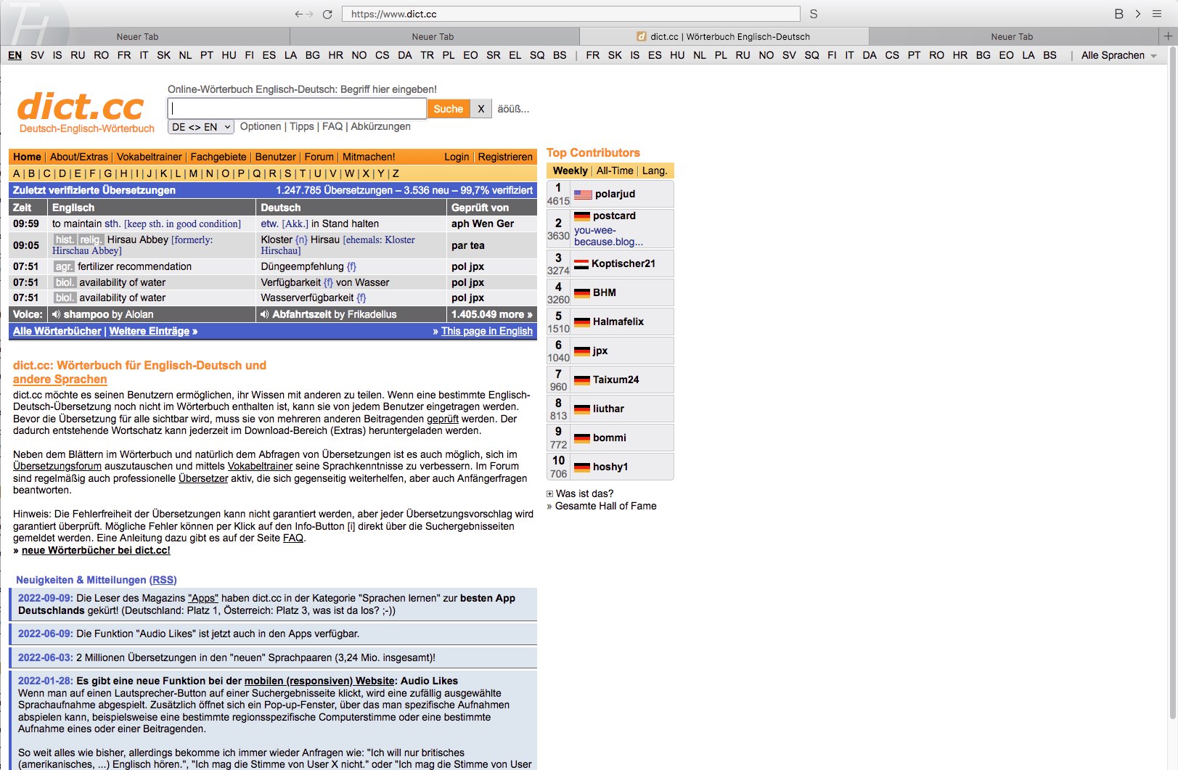Go back with the browser back arrow
Screen dimensions: 1178x770
tap(298, 14)
